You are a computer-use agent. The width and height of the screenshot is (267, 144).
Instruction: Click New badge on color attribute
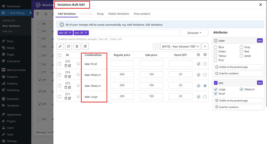(260, 41)
